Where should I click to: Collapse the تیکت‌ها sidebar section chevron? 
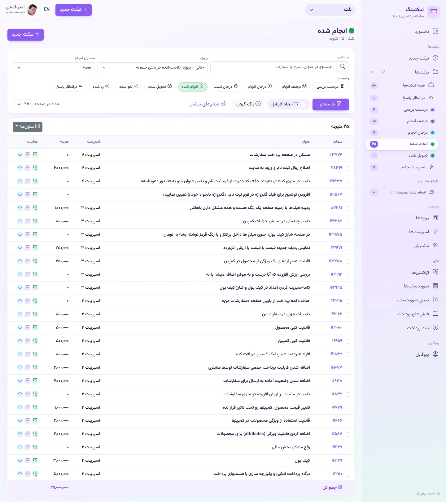click(x=373, y=72)
